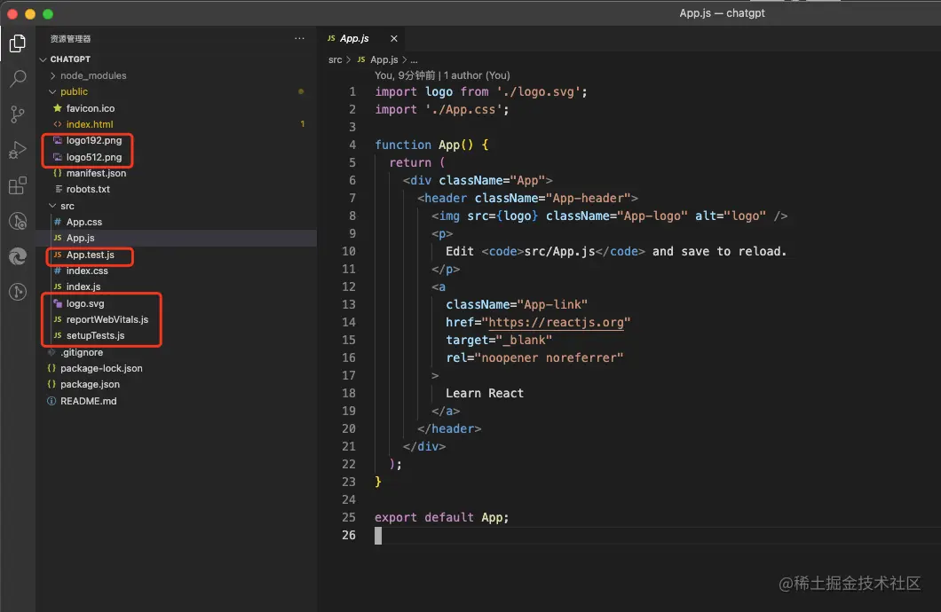
Task: Click line number 4 in the gutter
Action: click(352, 145)
